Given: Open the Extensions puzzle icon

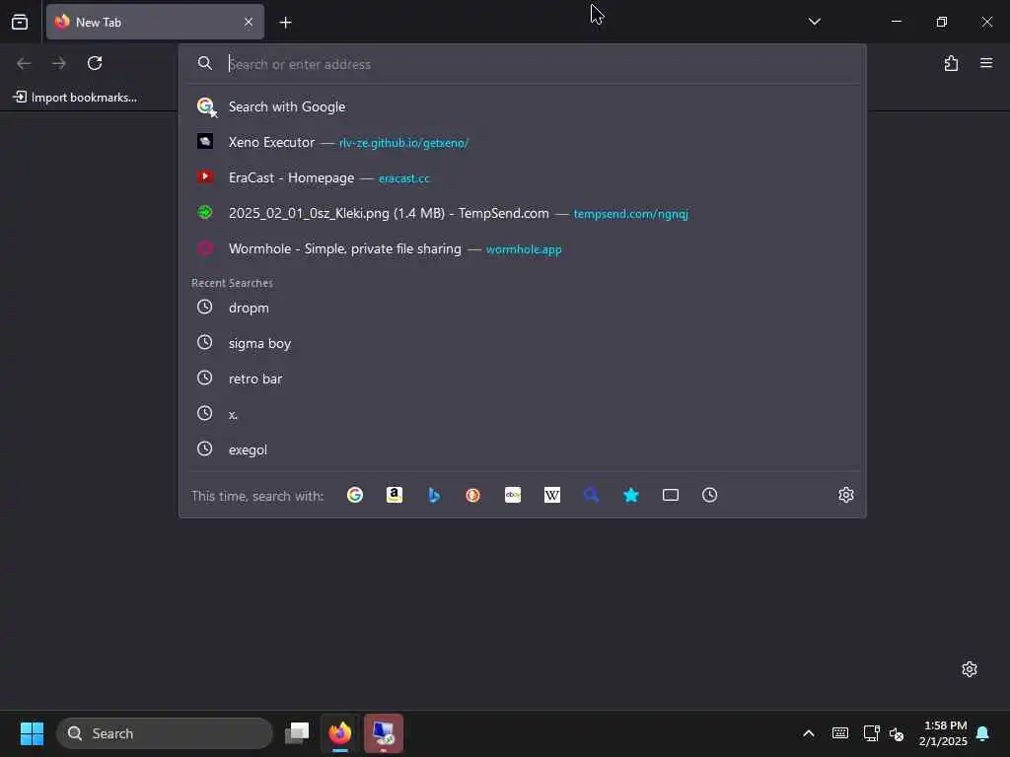Looking at the screenshot, I should 951,63.
